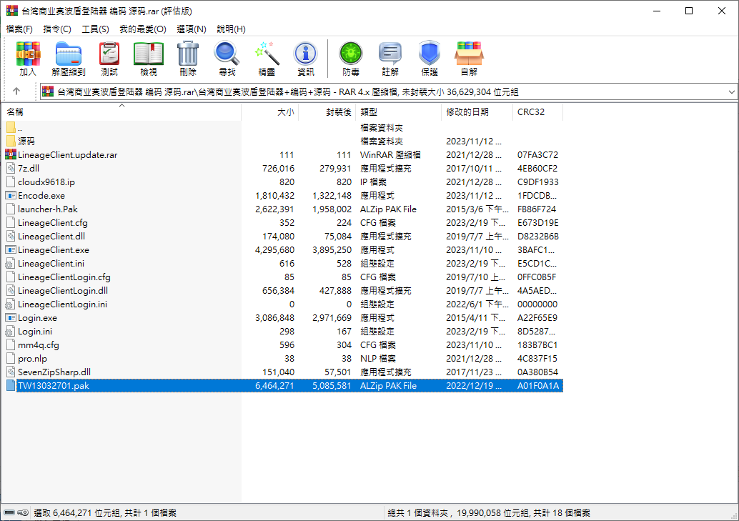Open the 說明(H) menu
The height and width of the screenshot is (521, 739).
click(231, 29)
